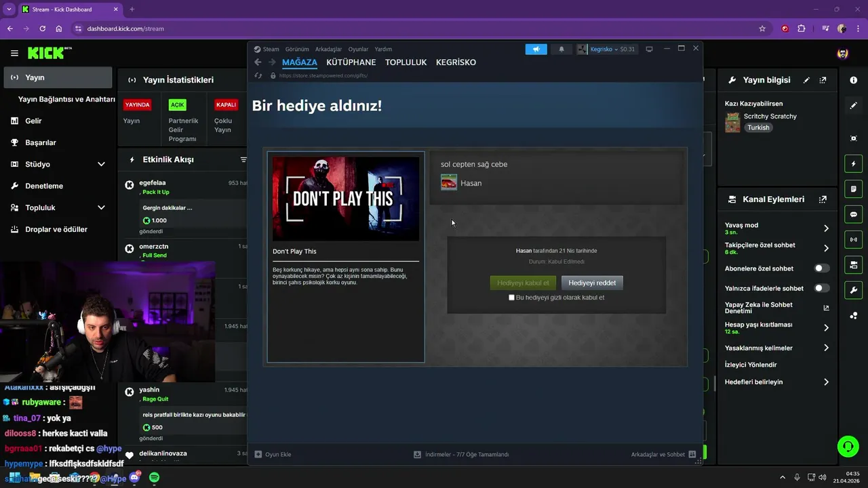This screenshot has width=868, height=488.
Task: Click the info icon in right rail
Action: coord(853,80)
